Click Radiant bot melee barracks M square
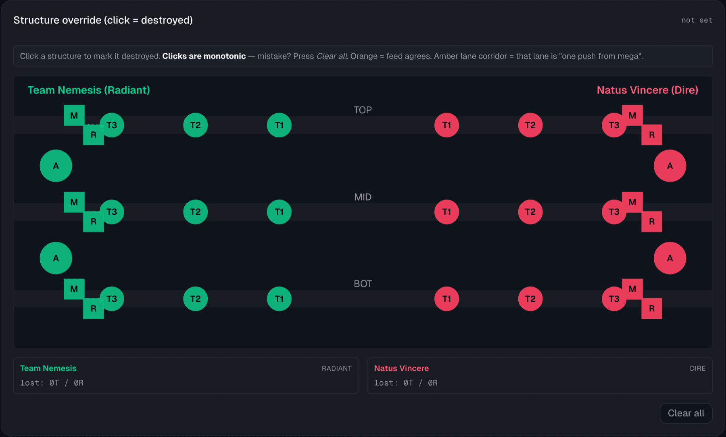The width and height of the screenshot is (726, 437). point(74,289)
